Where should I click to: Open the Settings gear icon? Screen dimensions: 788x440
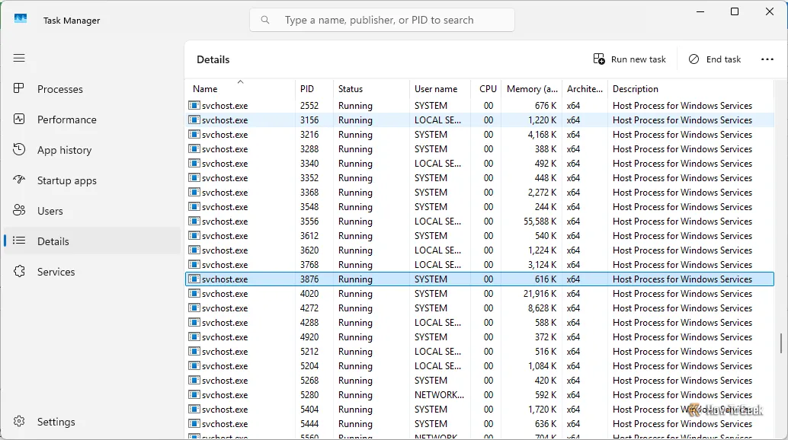click(x=20, y=422)
